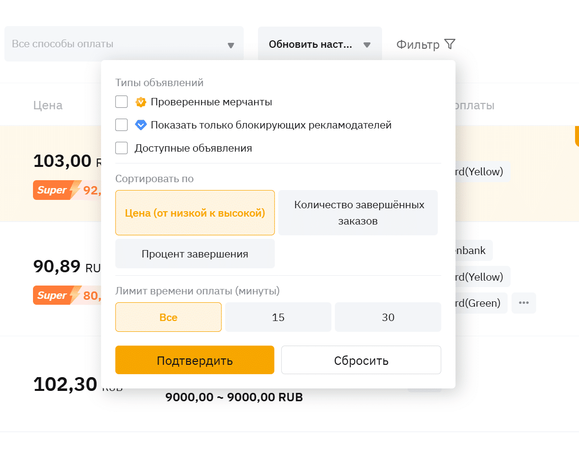This screenshot has height=449, width=579.
Task: Sort by Количество завершённых заказов
Action: (x=358, y=213)
